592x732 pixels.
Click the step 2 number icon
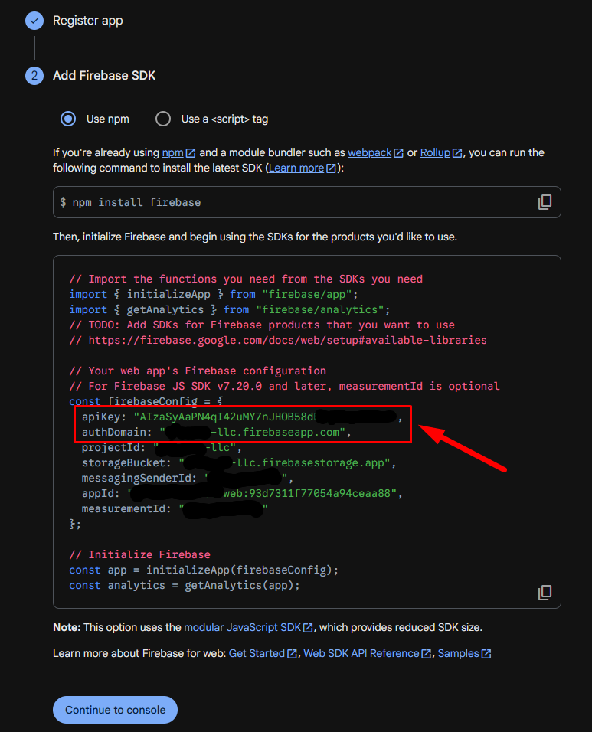click(x=34, y=76)
